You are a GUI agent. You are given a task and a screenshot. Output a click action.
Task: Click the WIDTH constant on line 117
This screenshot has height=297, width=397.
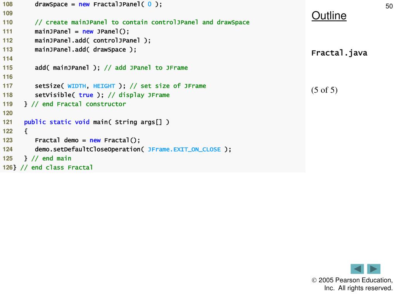[x=77, y=86]
